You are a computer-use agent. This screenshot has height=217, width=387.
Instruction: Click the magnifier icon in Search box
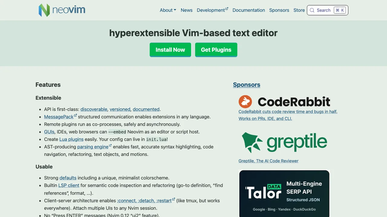(312, 10)
